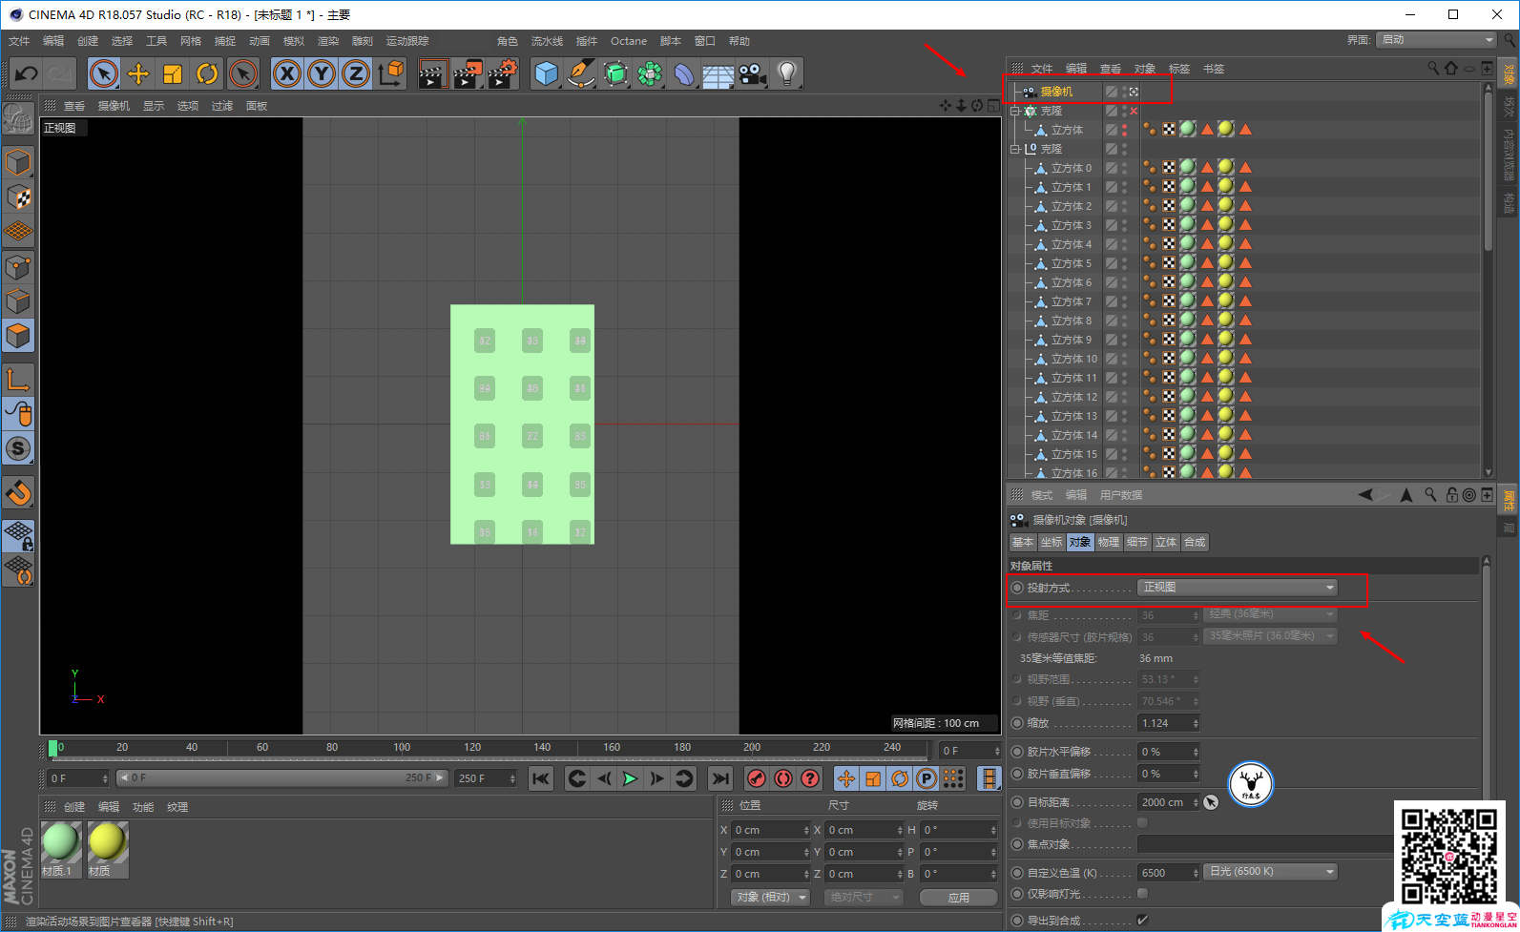Viewport: 1520px width, 932px height.
Task: Open the 创建 menu in main menu bar
Action: (88, 41)
